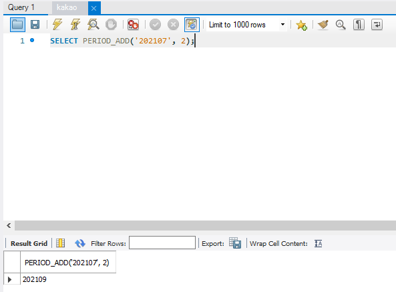Focus the Filter Rows input field
Screen dimensions: 396x292
click(x=162, y=243)
